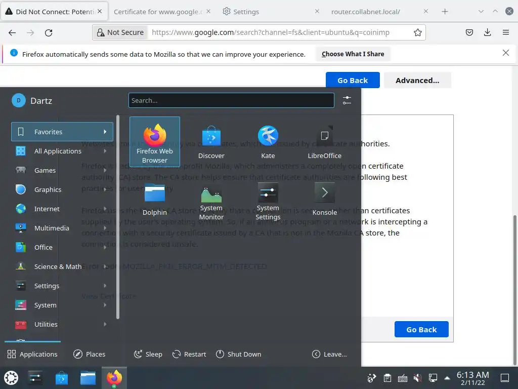Click the Shut Down button
The image size is (518, 389).
(239, 354)
